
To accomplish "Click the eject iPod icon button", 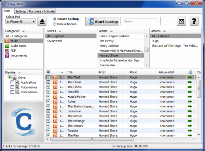I will click(x=42, y=21).
